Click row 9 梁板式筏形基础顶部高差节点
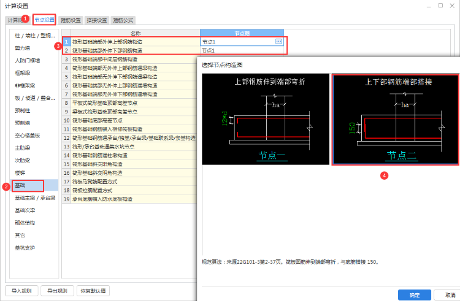 tap(134, 112)
